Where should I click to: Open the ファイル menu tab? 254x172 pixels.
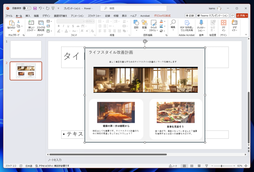pos(9,15)
